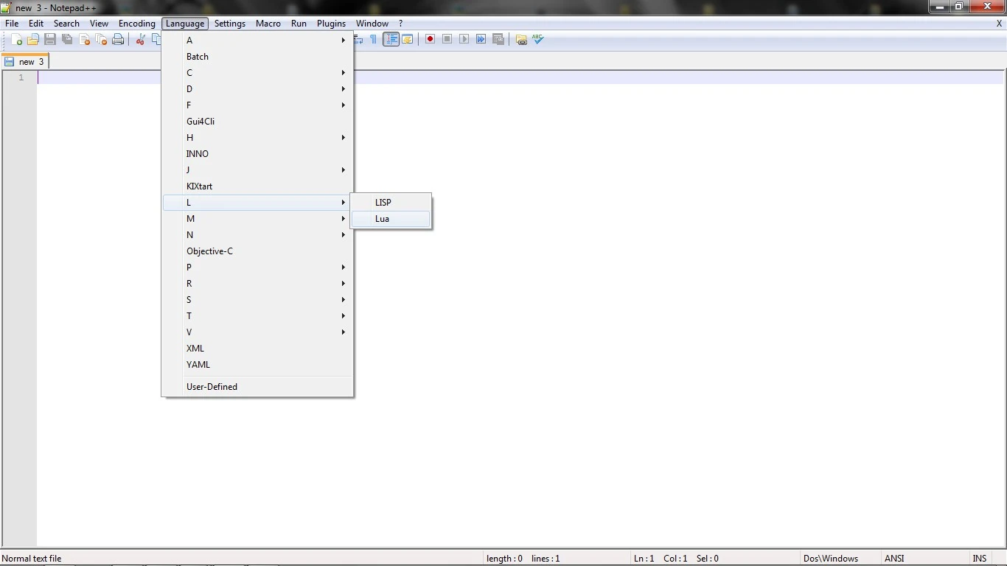Image resolution: width=1007 pixels, height=566 pixels.
Task: Open the View menu
Action: tap(99, 24)
